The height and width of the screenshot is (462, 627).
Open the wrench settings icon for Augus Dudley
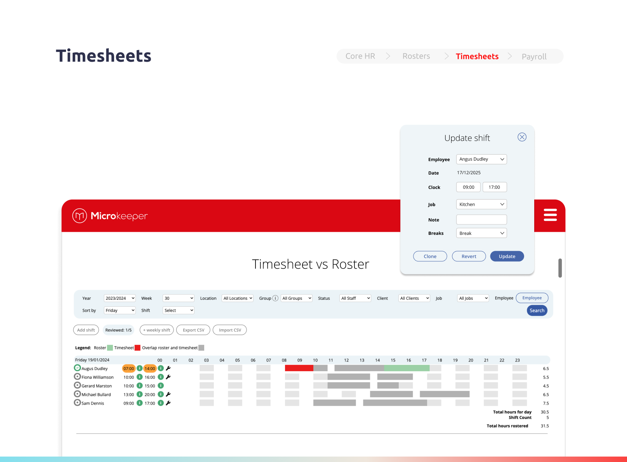click(x=168, y=368)
